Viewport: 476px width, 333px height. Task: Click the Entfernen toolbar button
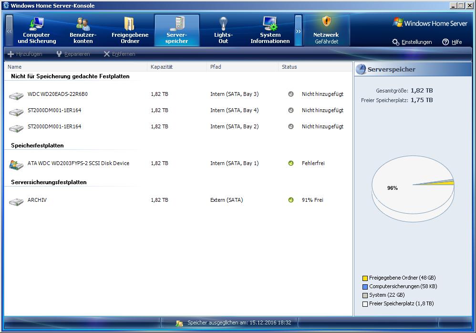(x=119, y=54)
